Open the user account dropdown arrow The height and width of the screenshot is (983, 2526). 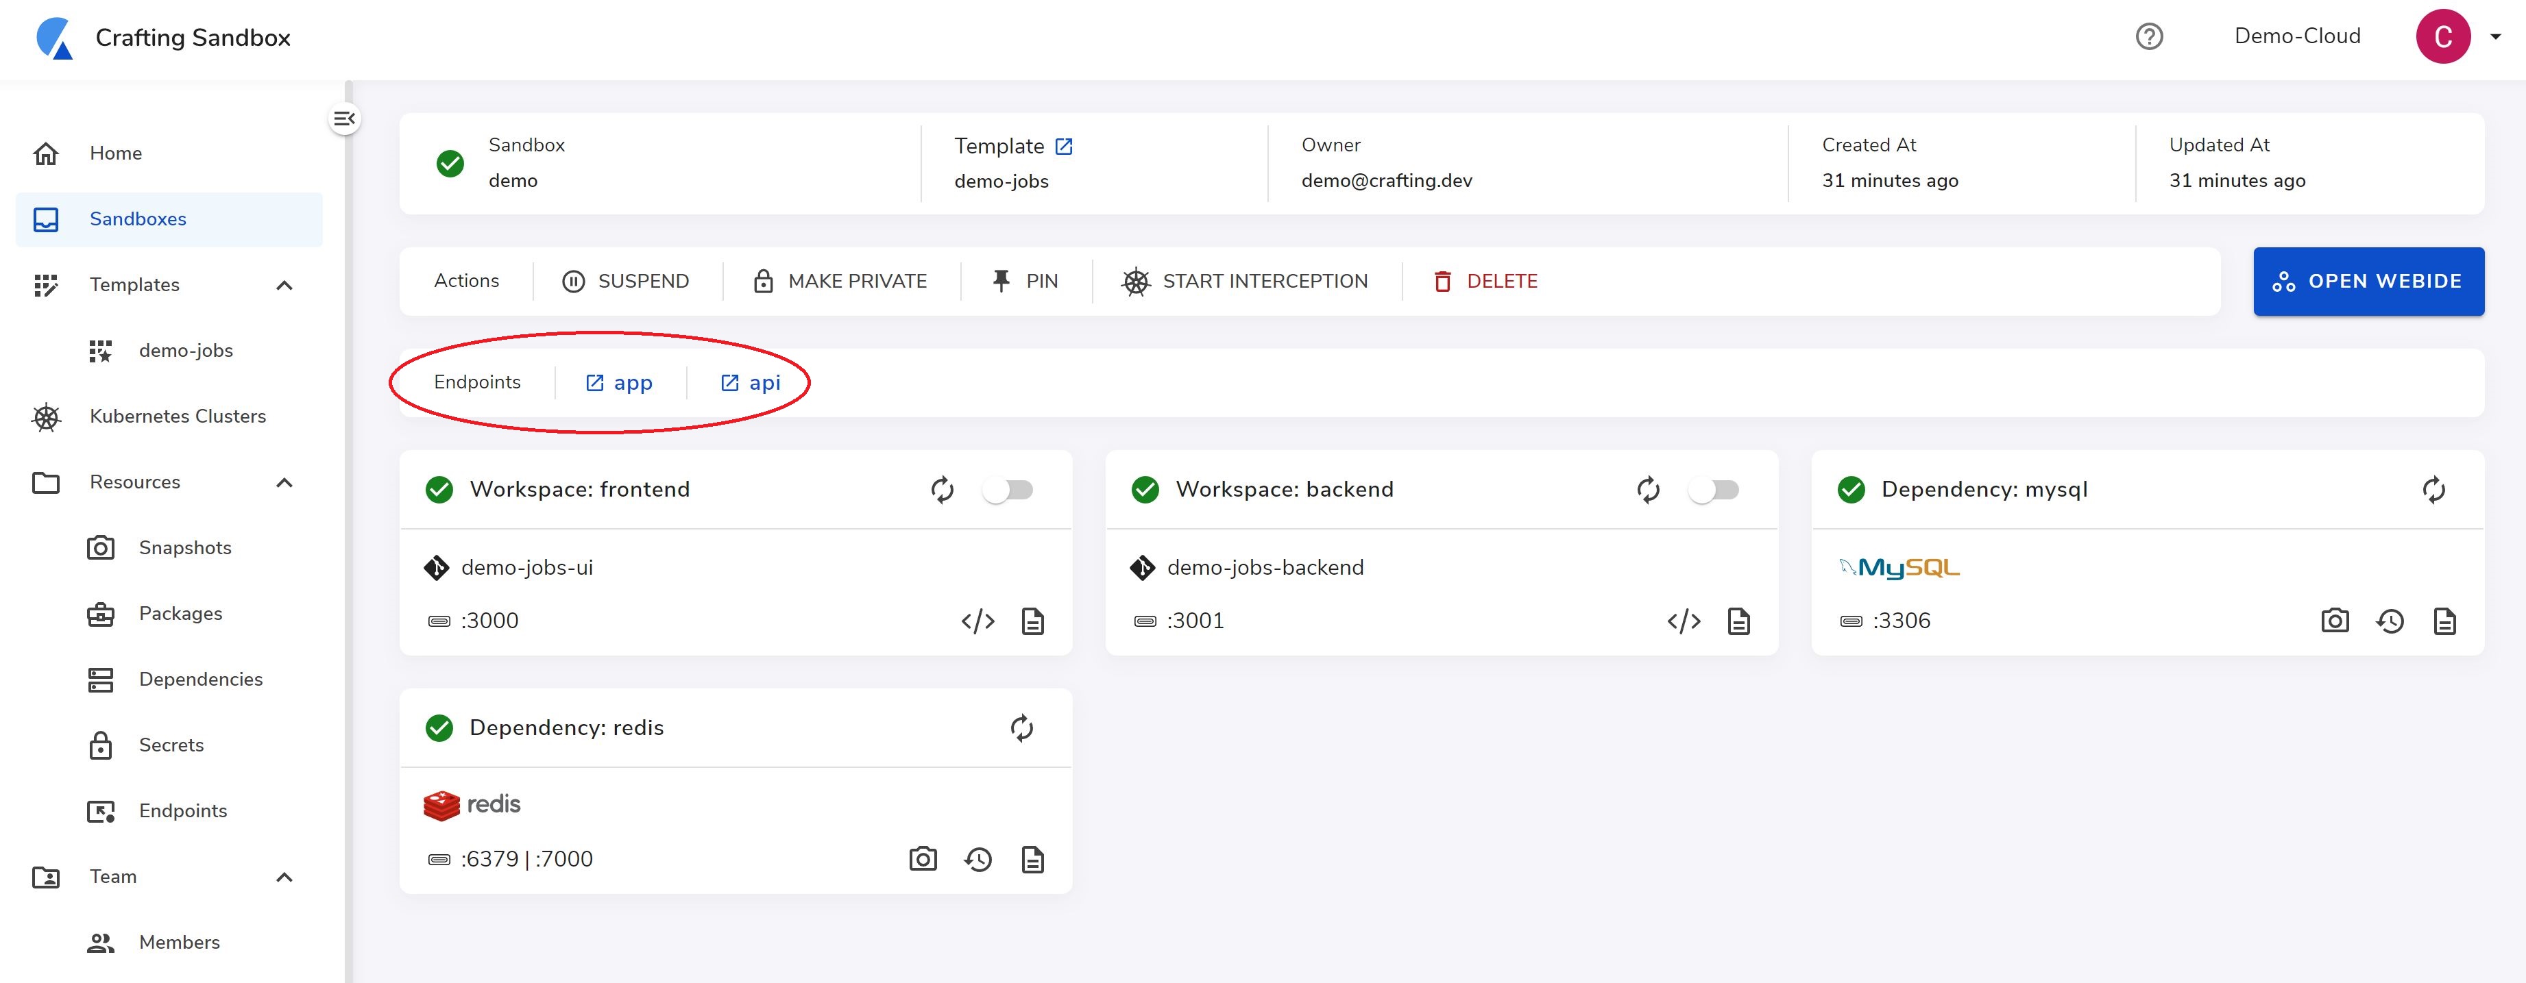point(2496,36)
